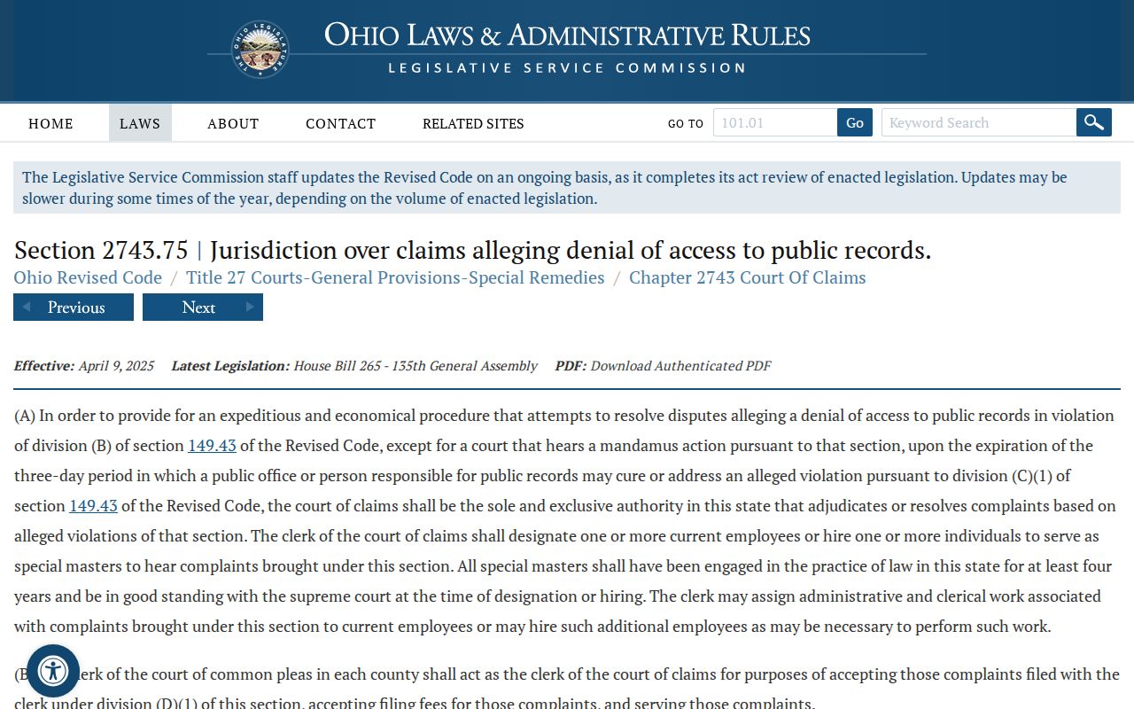Click the Ohio Laws & Administrative Rules title
The width and height of the screenshot is (1134, 709).
click(x=567, y=35)
